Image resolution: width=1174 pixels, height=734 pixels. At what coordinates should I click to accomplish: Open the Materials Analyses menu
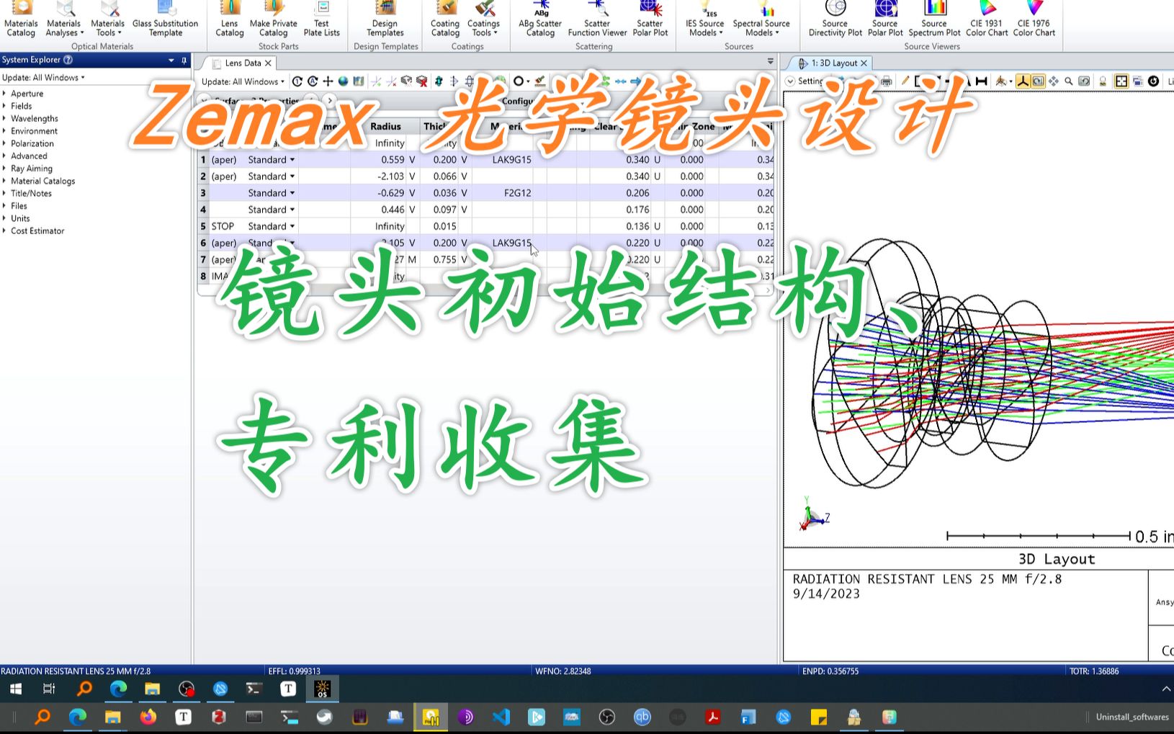tap(65, 19)
